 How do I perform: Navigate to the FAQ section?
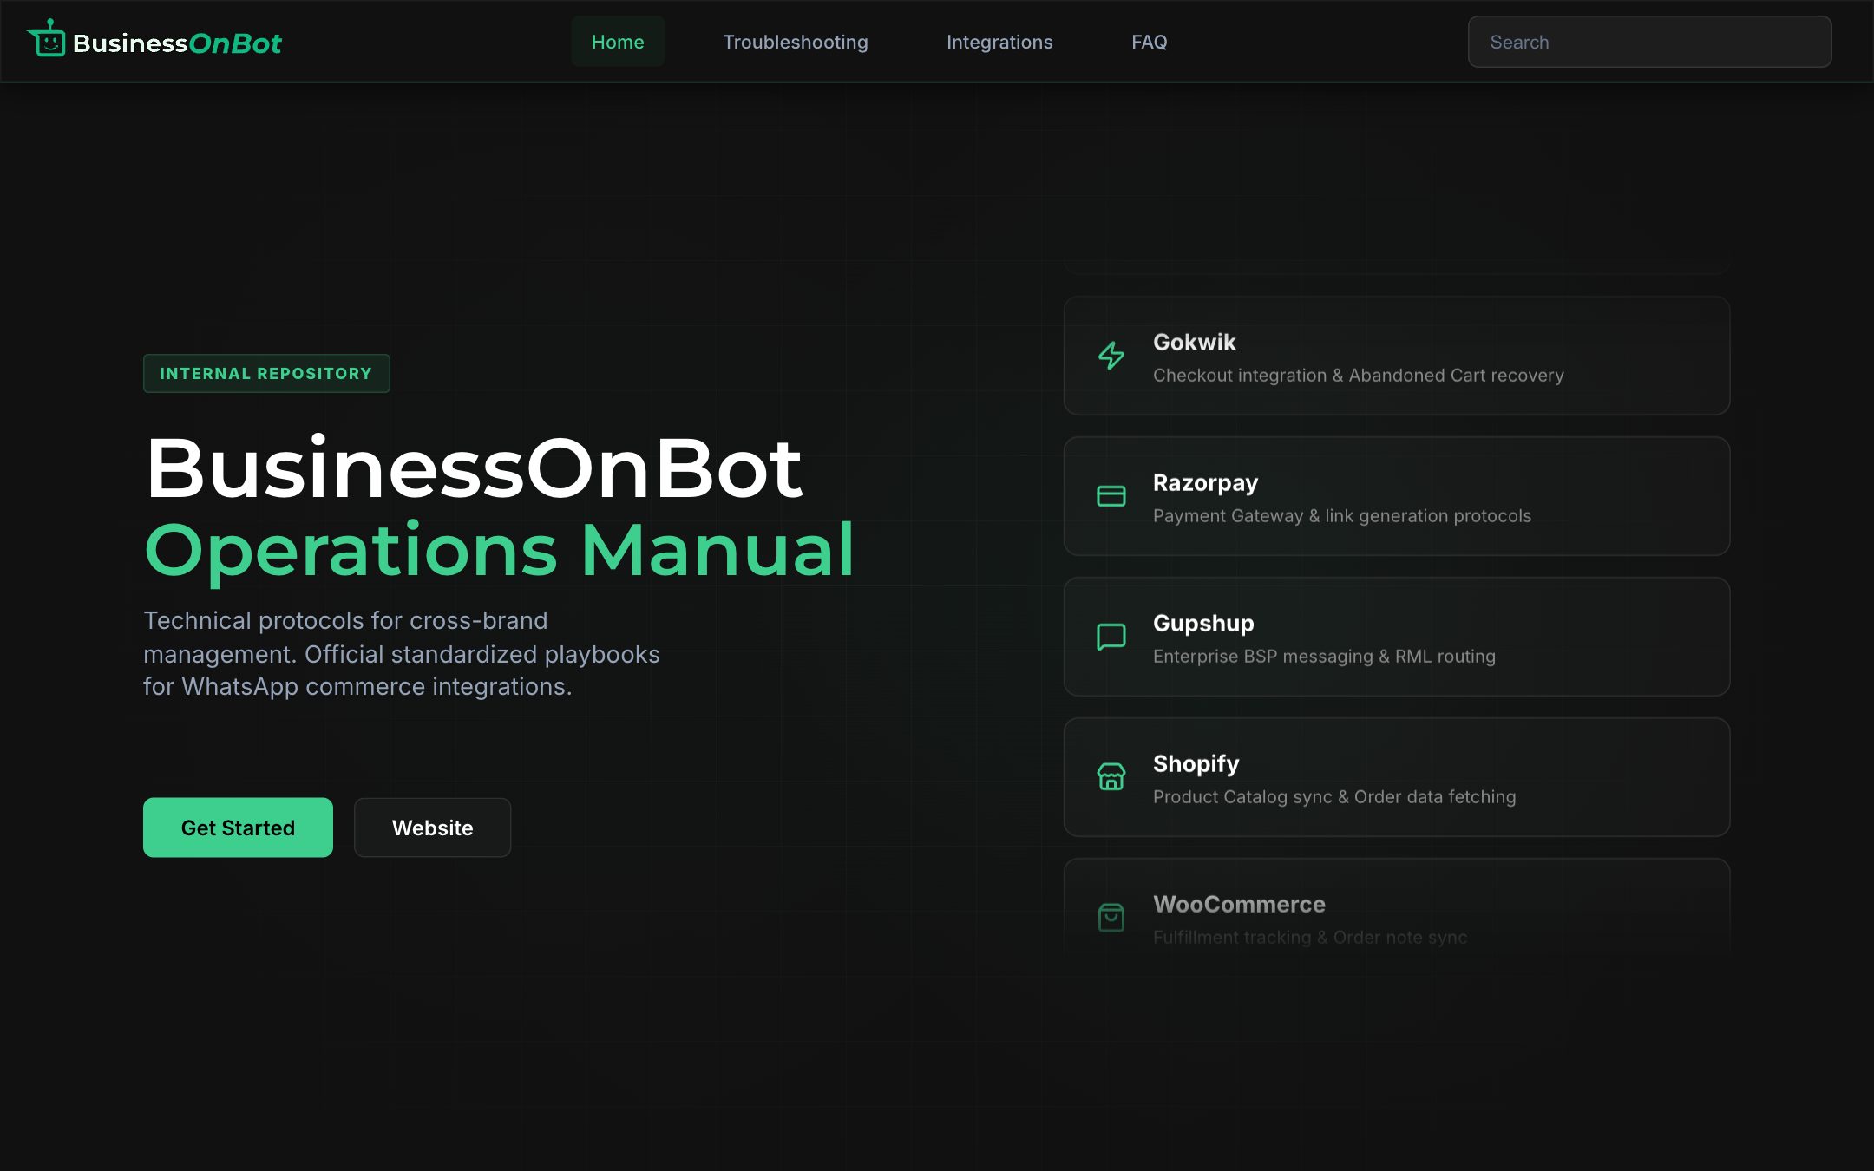[1150, 42]
